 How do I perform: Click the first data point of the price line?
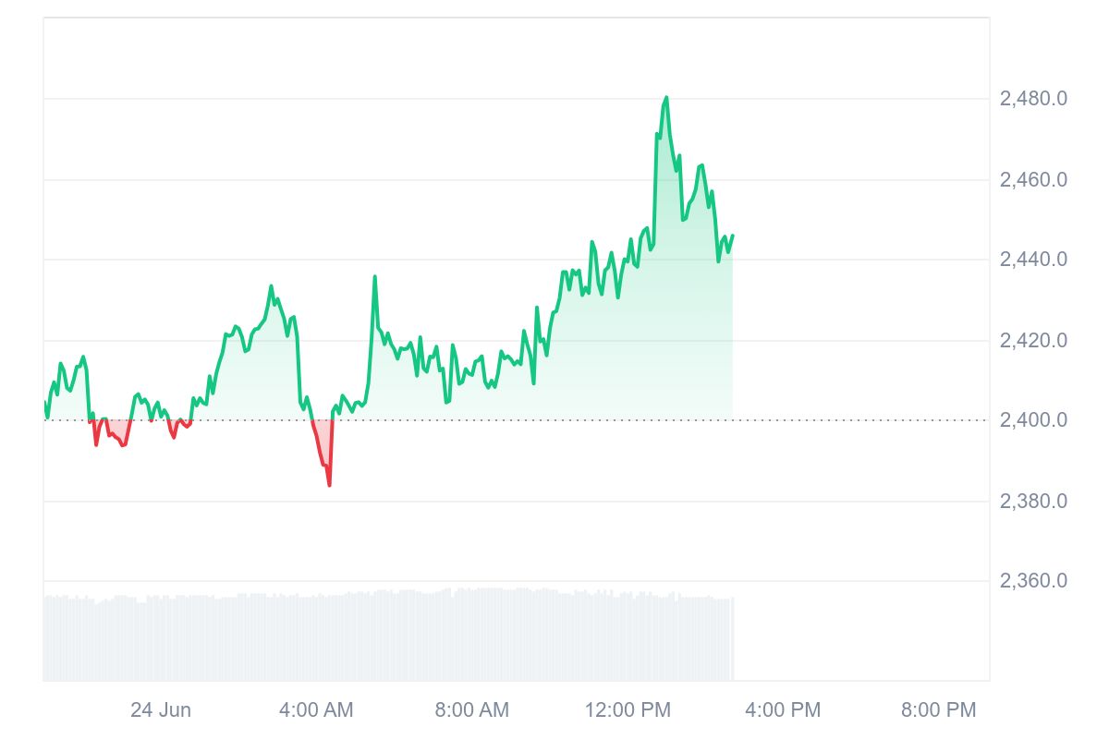pos(44,403)
